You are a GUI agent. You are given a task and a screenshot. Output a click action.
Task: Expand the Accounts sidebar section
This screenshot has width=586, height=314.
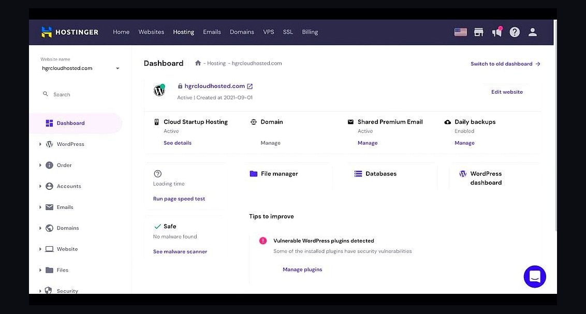40,186
